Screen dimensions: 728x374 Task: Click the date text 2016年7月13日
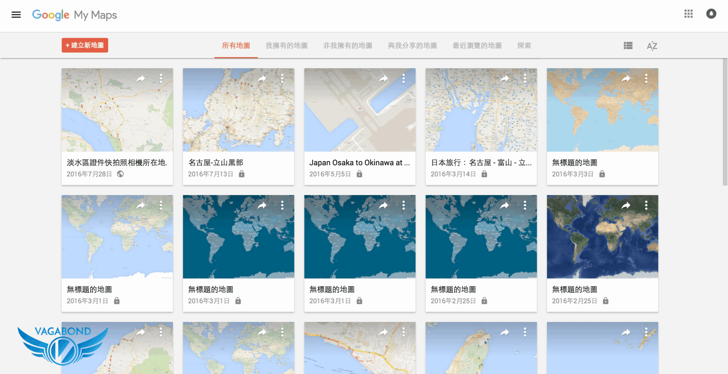click(x=211, y=174)
